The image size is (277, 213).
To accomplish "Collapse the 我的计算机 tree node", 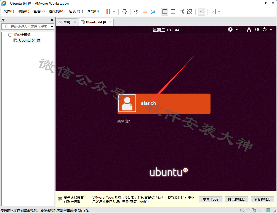I will (x=5, y=35).
